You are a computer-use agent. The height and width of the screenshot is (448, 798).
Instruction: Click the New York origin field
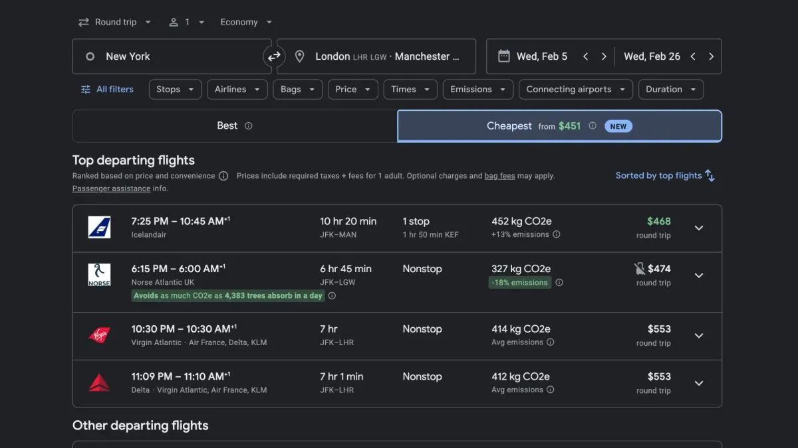pos(172,56)
